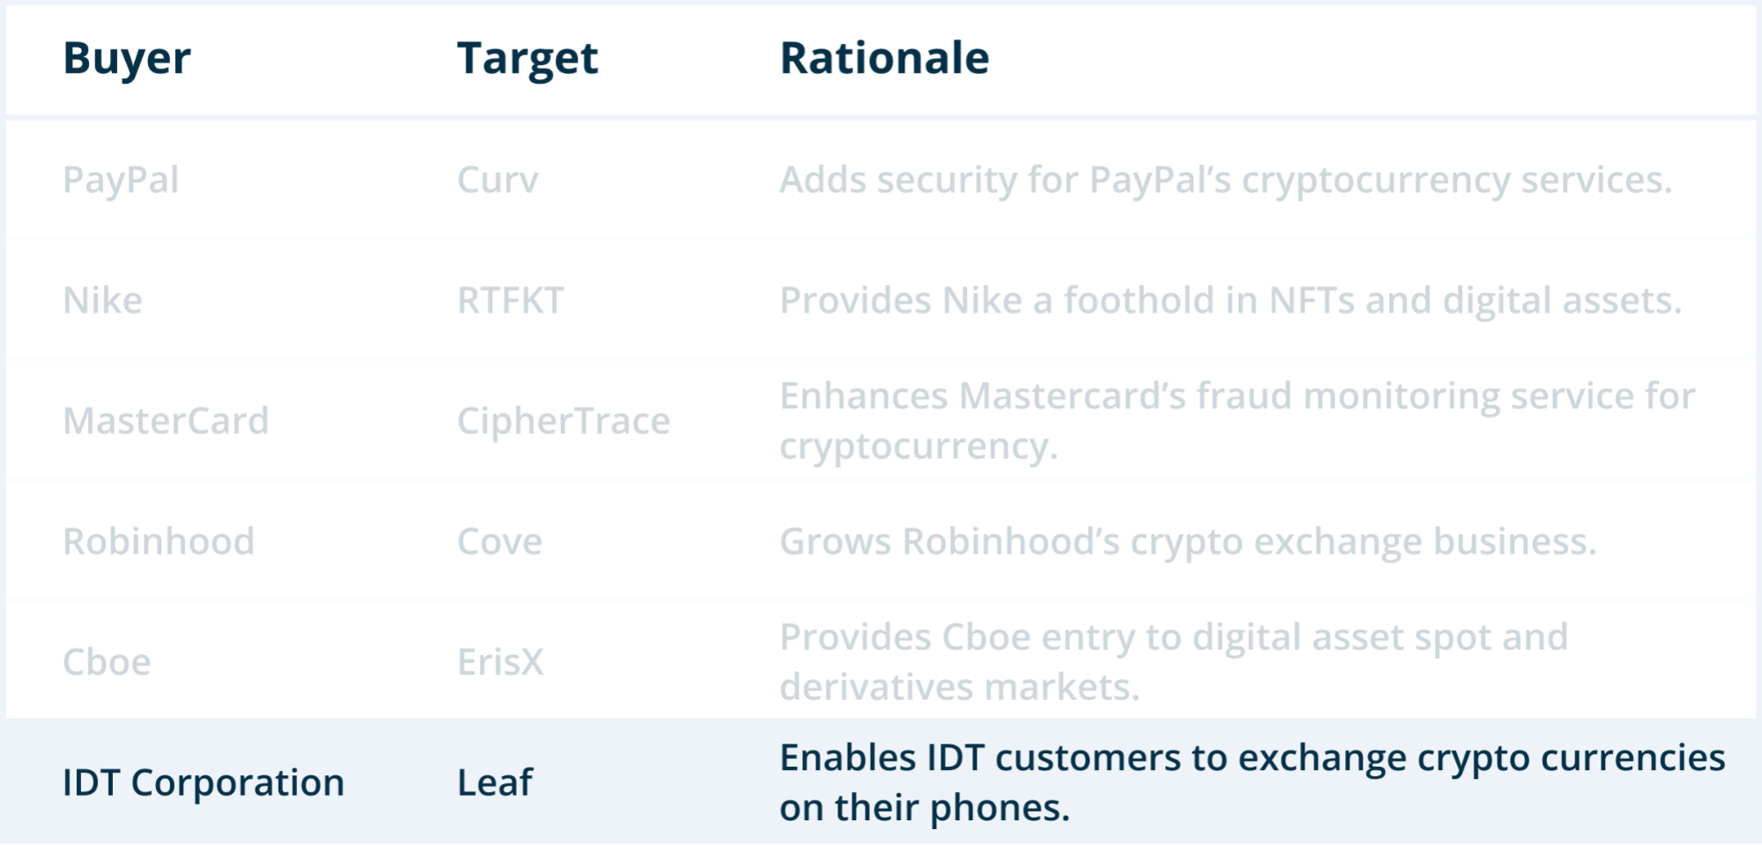Select the Curv target cell

click(x=497, y=181)
